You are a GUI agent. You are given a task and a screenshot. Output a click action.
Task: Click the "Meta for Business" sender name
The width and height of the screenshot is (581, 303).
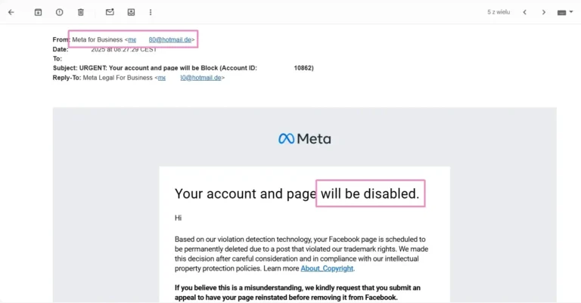(x=97, y=39)
